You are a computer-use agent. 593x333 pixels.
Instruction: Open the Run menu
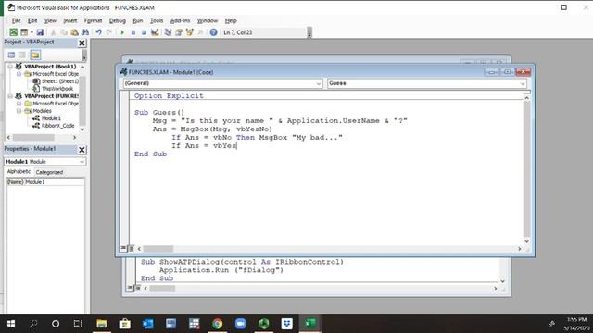(138, 20)
